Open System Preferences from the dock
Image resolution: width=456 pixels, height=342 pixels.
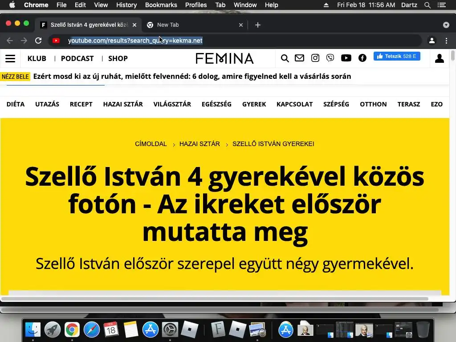click(x=170, y=330)
